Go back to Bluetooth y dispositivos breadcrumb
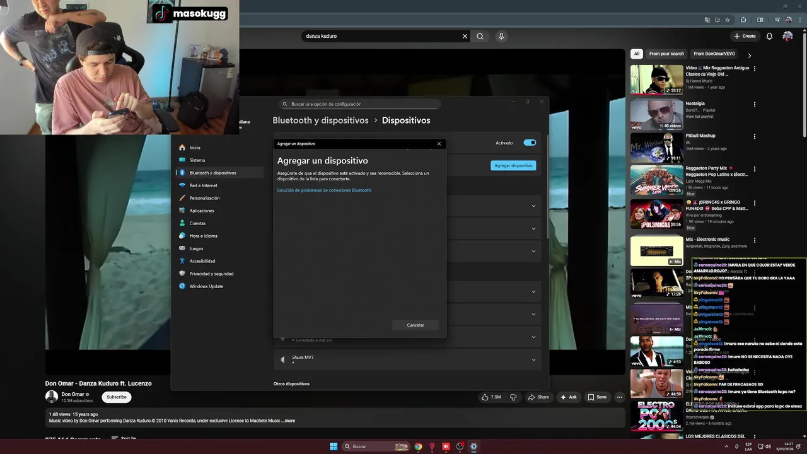807x454 pixels. click(320, 120)
